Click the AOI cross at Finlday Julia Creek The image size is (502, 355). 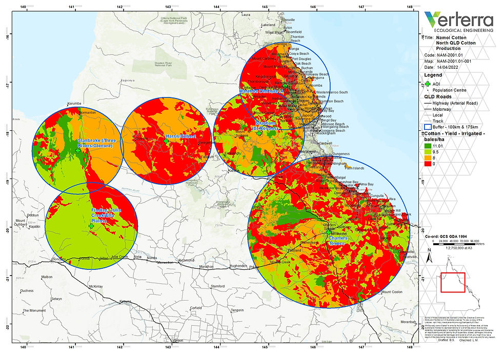pos(91,226)
